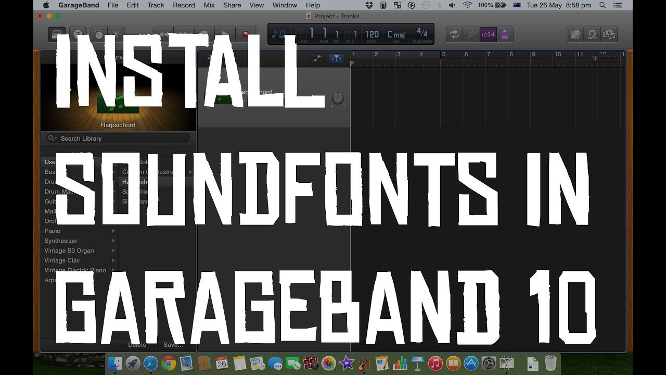
Task: Click the note/tuning-fork display mode icon
Action: [279, 34]
